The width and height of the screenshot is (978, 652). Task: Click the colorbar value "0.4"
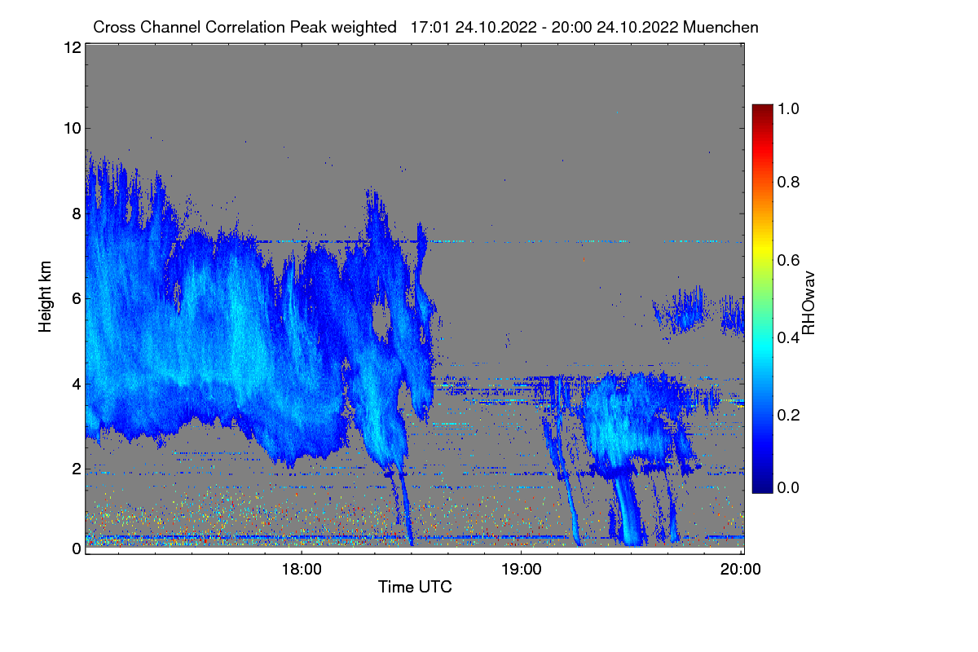[790, 337]
